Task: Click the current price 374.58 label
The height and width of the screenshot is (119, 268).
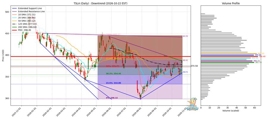Action: coord(194,66)
